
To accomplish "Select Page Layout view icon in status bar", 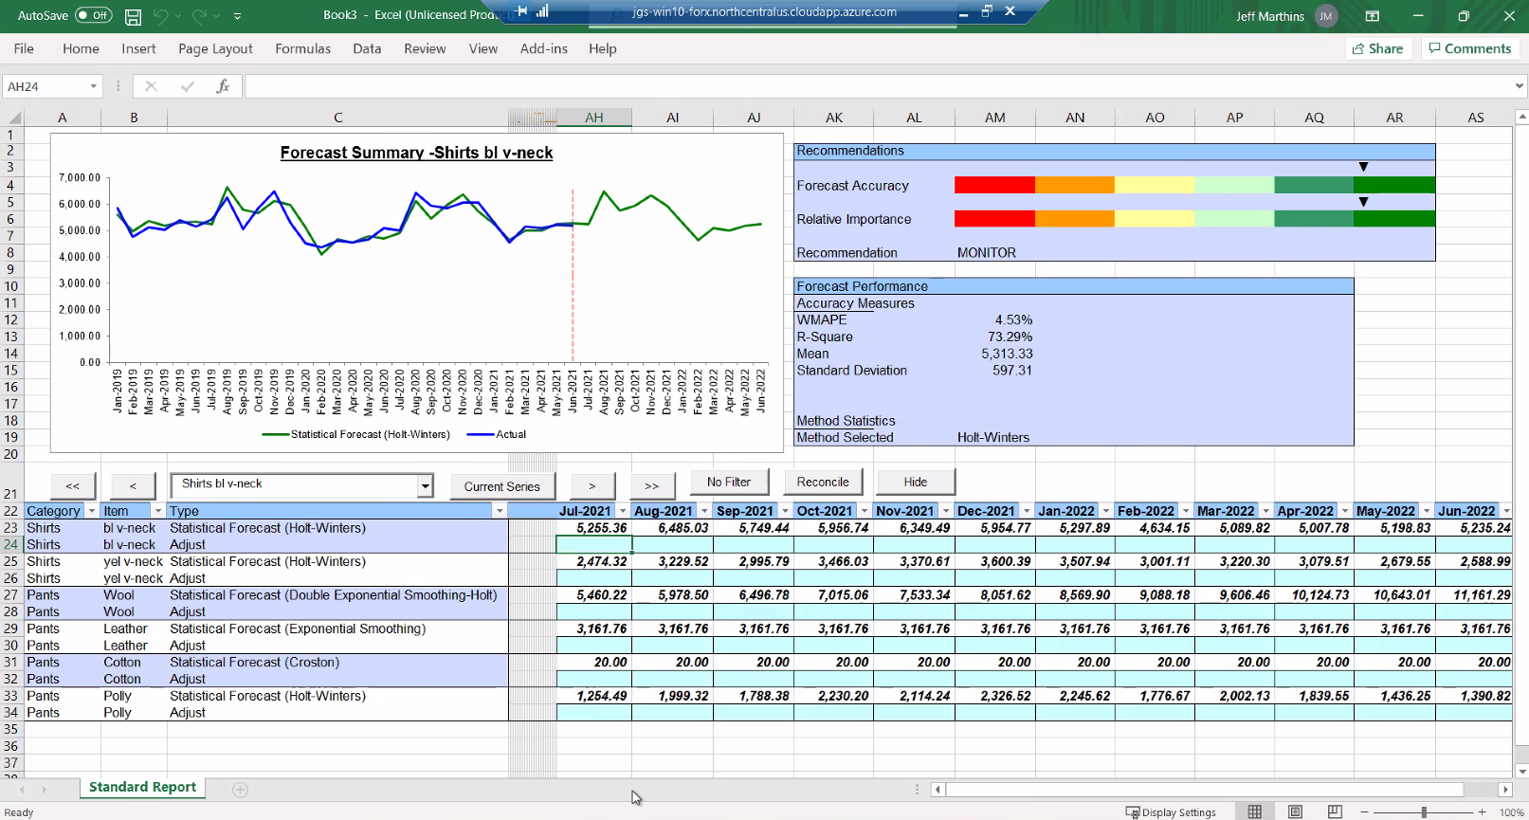I will coord(1295,811).
